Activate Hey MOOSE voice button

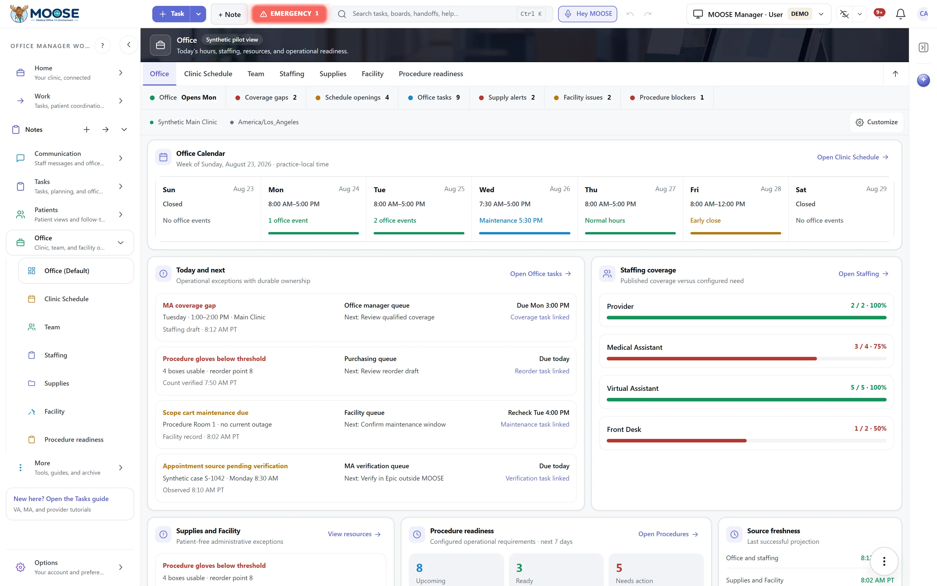coord(587,14)
